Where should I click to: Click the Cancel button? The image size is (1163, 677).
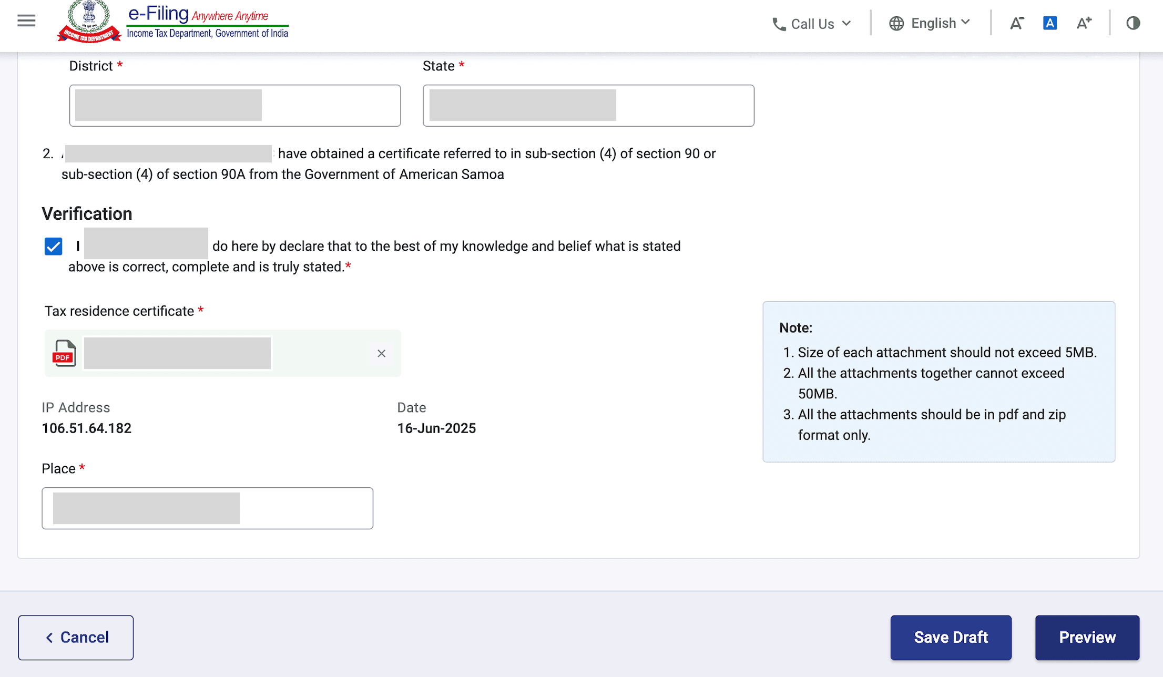76,638
